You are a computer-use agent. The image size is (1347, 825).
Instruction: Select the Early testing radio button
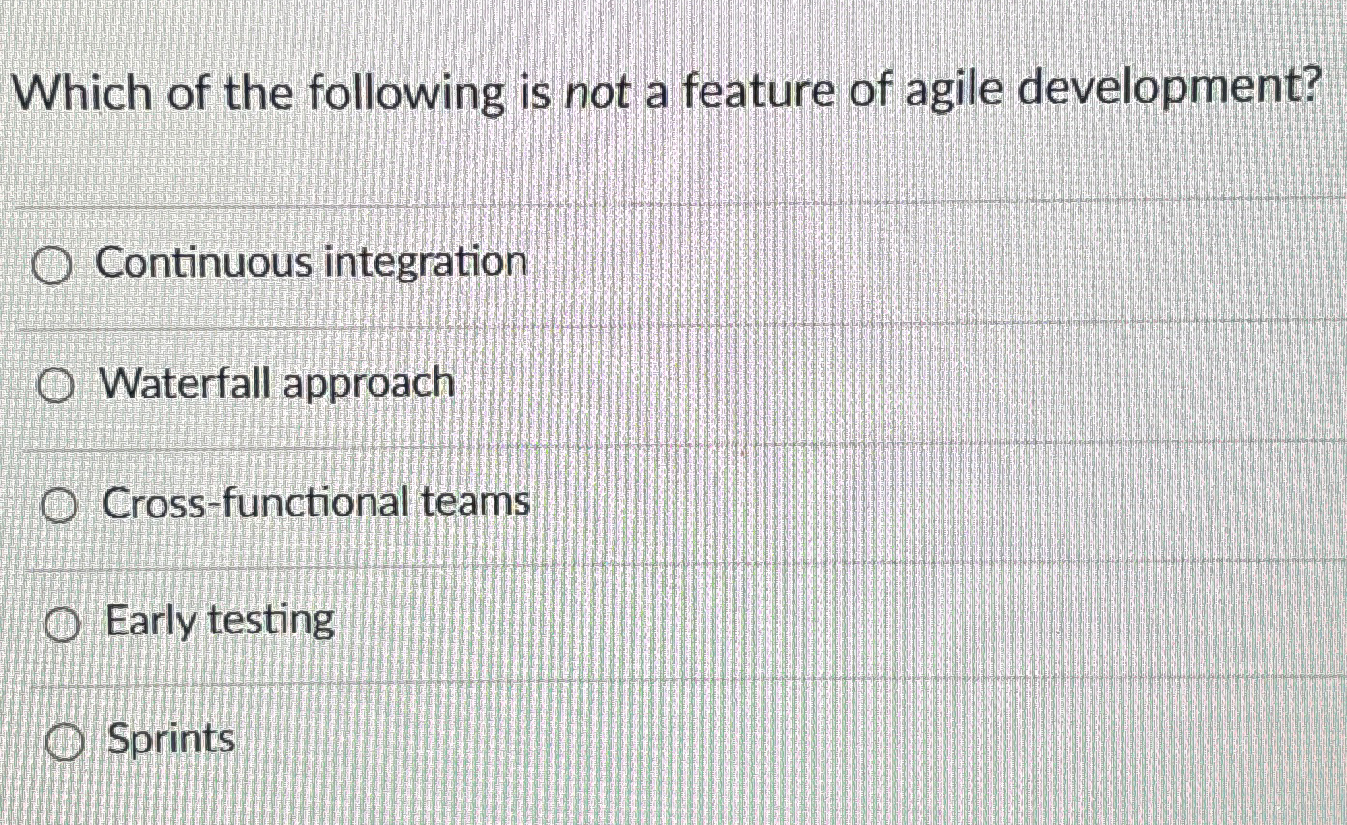60,623
